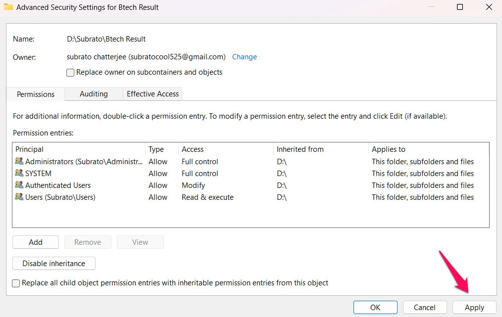Click the Authenticated Users group icon

pyautogui.click(x=19, y=185)
